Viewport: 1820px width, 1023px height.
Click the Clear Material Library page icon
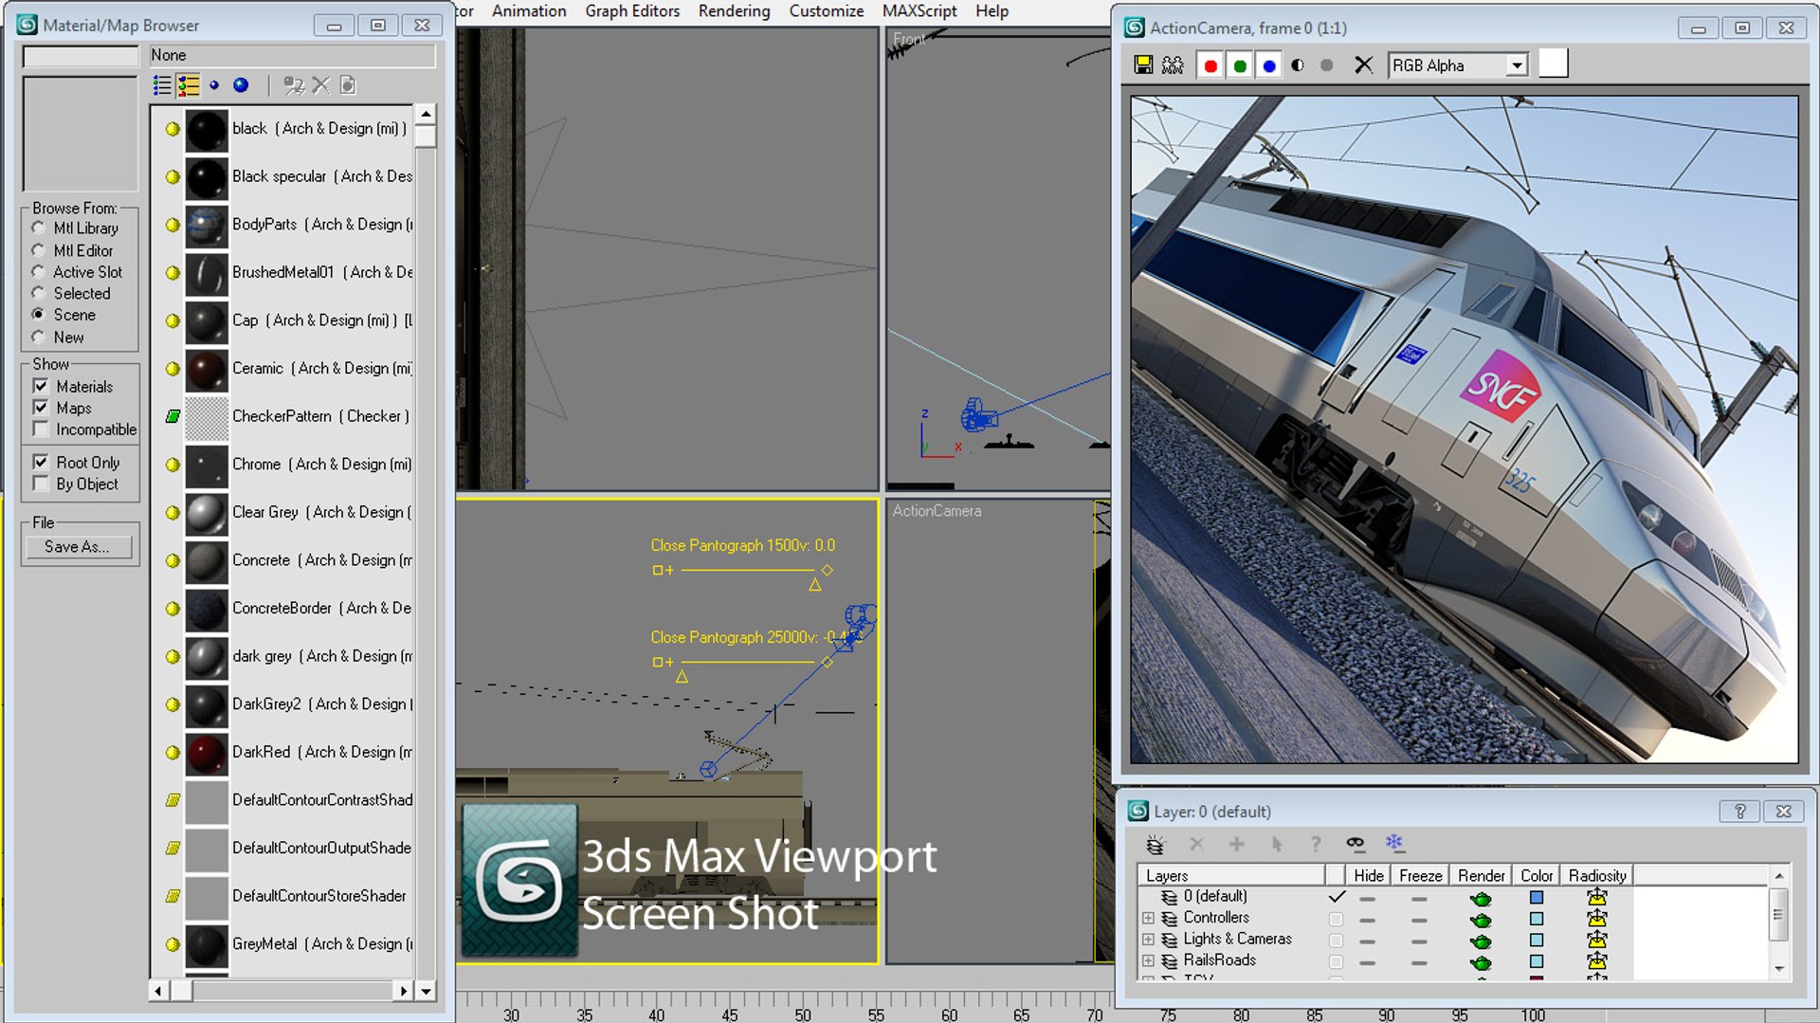click(x=348, y=85)
